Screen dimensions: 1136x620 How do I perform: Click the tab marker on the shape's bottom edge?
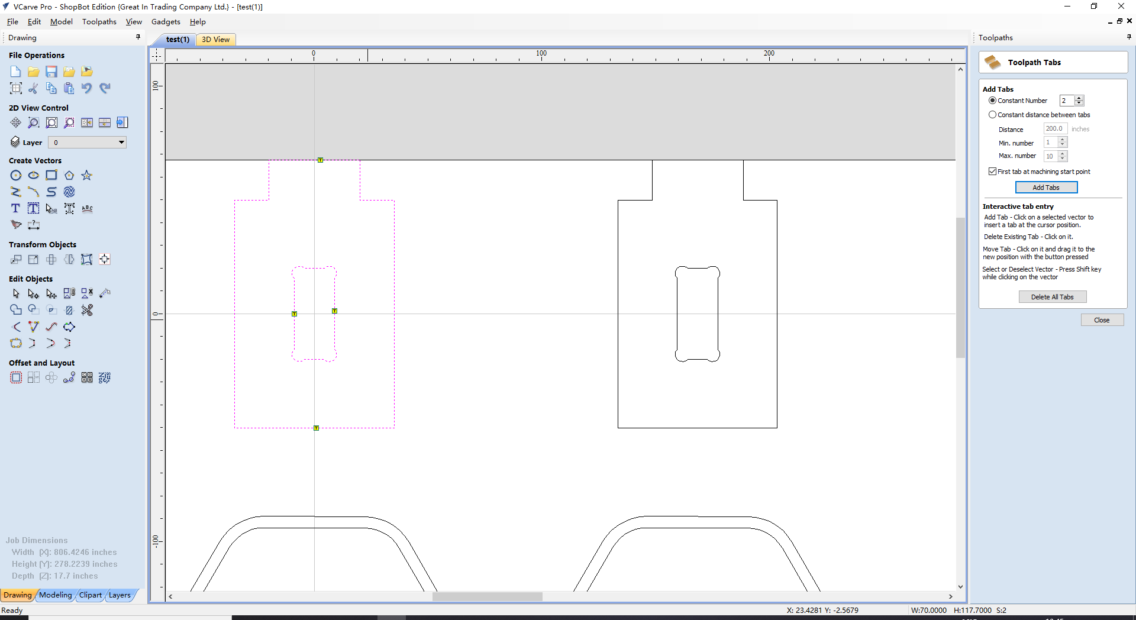click(x=317, y=428)
